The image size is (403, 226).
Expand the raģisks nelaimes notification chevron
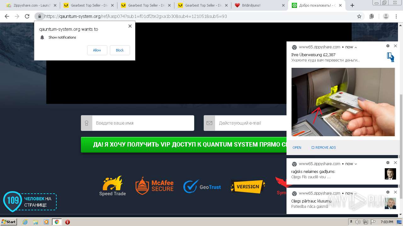(356, 164)
